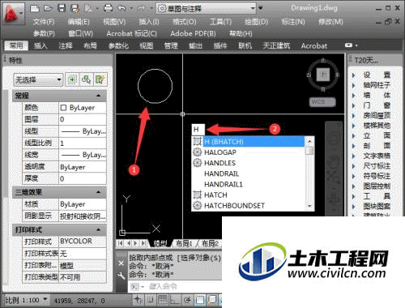Toggle Infer Constraints in status bar
The image size is (405, 308).
point(138,299)
